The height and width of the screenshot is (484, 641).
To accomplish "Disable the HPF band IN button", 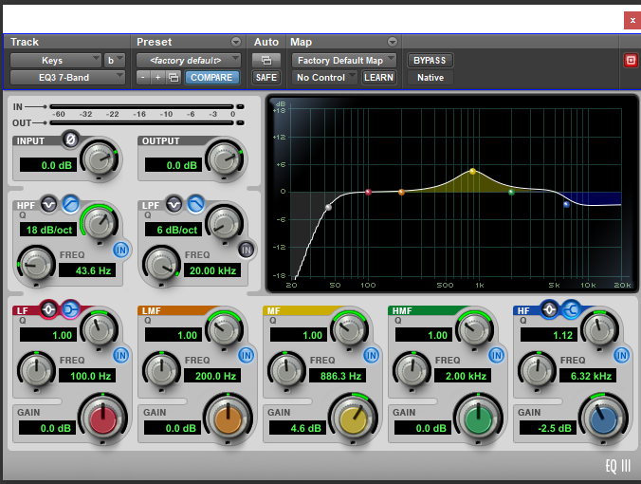I will (x=120, y=250).
